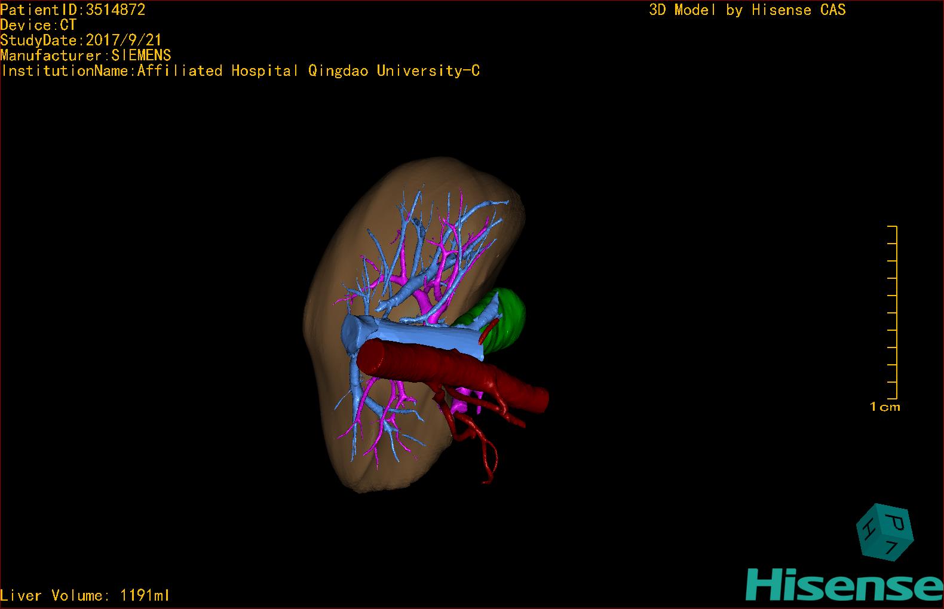Click the PatientID:3514872 text
This screenshot has height=609, width=944.
(73, 10)
